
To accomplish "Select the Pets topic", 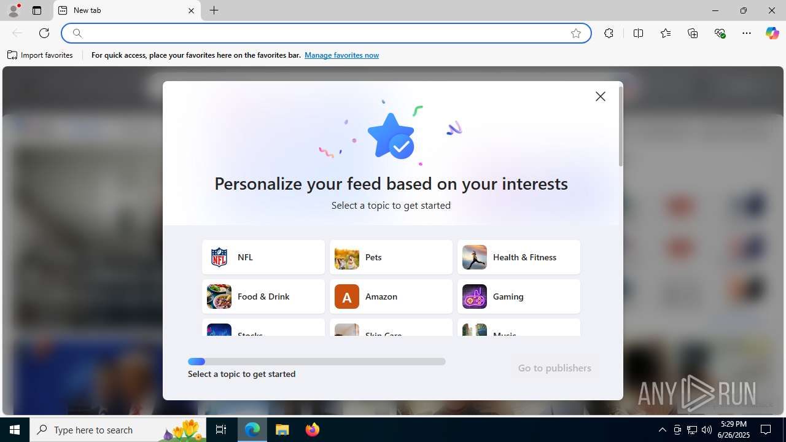I will (x=391, y=257).
